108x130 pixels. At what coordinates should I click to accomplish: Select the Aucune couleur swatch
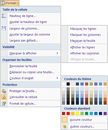coord(64,120)
